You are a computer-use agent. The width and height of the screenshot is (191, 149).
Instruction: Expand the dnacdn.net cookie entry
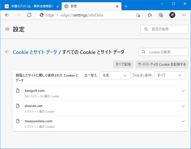click(x=183, y=106)
